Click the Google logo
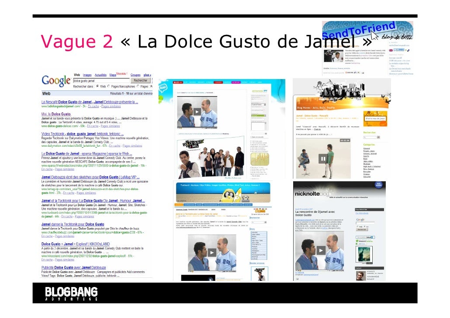The image size is (450, 318). click(56, 81)
